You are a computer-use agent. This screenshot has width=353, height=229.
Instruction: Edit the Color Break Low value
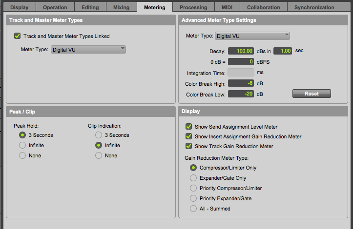tap(241, 94)
